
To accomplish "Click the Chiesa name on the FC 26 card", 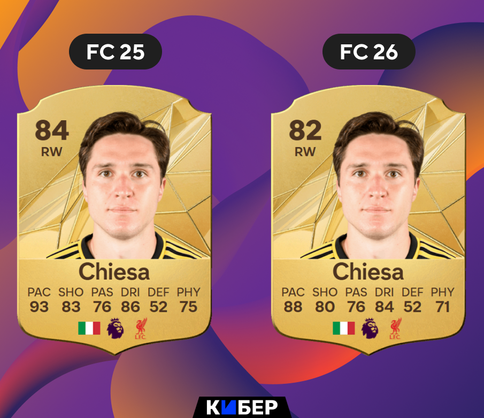I will pyautogui.click(x=368, y=272).
